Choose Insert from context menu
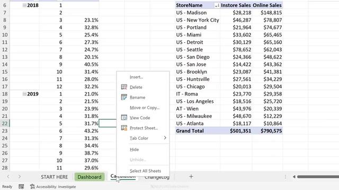 coord(136,77)
